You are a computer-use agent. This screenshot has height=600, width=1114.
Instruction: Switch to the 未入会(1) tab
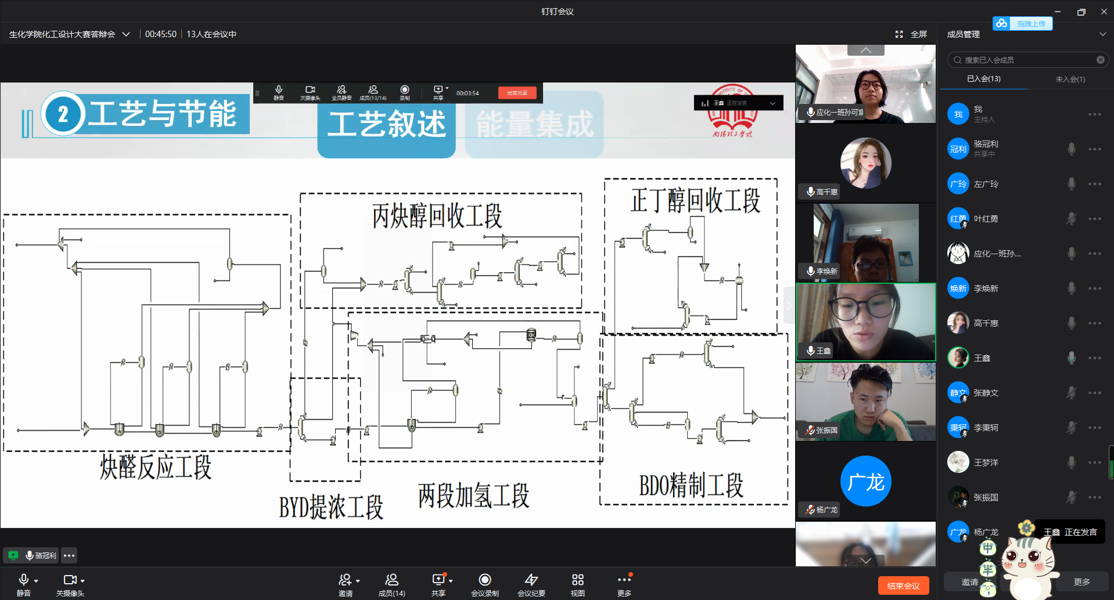click(1070, 79)
